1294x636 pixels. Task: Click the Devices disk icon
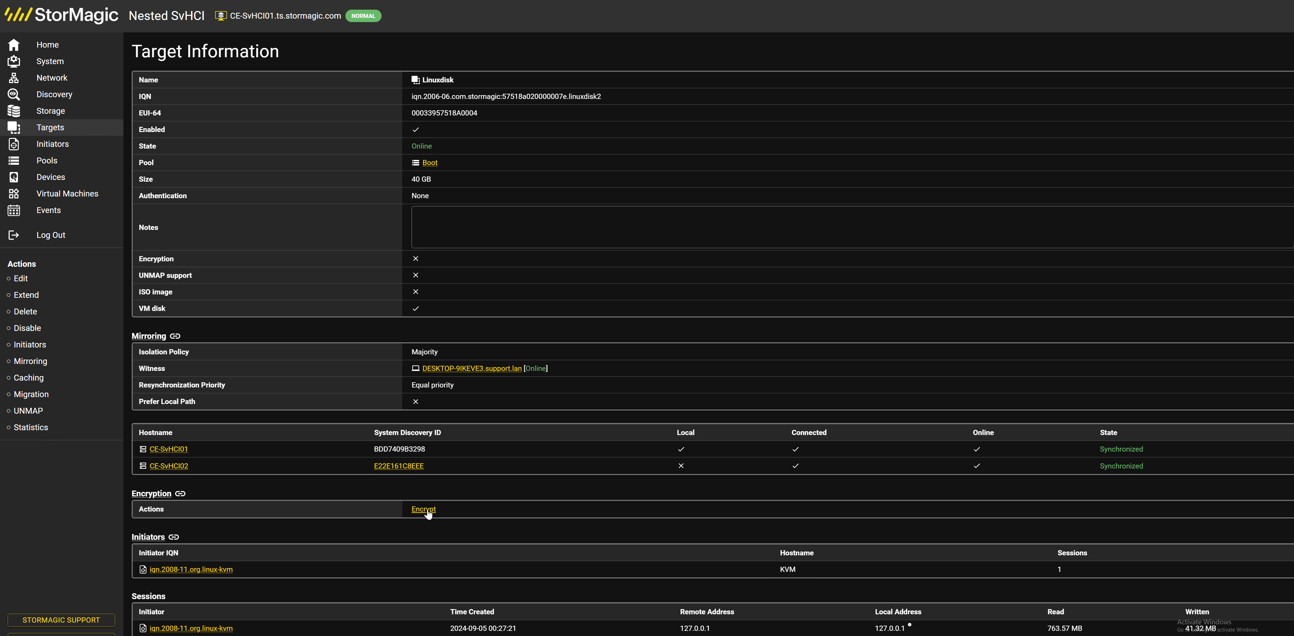coord(13,177)
